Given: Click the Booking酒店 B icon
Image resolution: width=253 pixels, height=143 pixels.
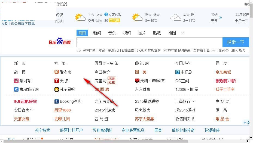Looking at the screenshot, I should click(57, 101).
